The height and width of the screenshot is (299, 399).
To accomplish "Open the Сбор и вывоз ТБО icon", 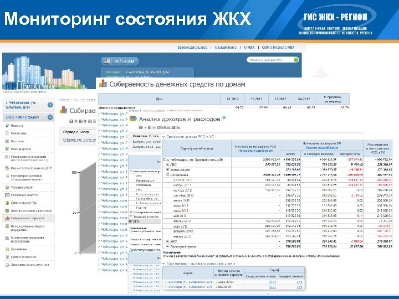I will pyautogui.click(x=7, y=203).
